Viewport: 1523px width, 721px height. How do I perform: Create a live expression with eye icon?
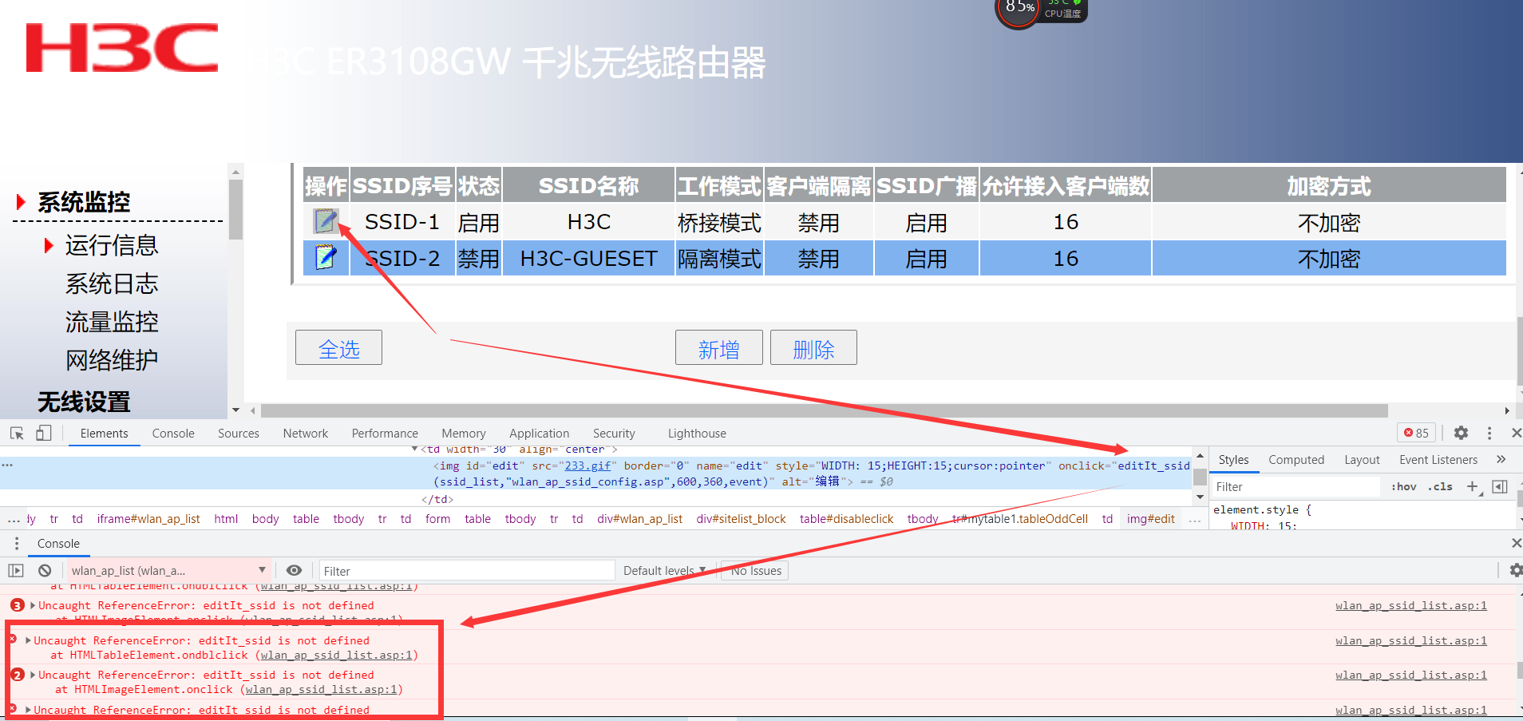point(294,570)
